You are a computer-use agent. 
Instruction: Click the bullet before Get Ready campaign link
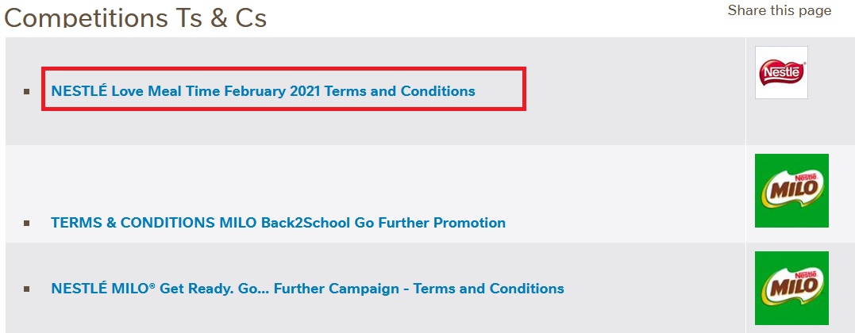(x=27, y=289)
